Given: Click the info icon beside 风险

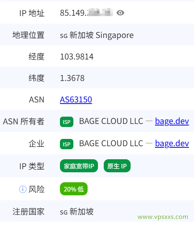Looking at the screenshot, I should pos(23,189).
